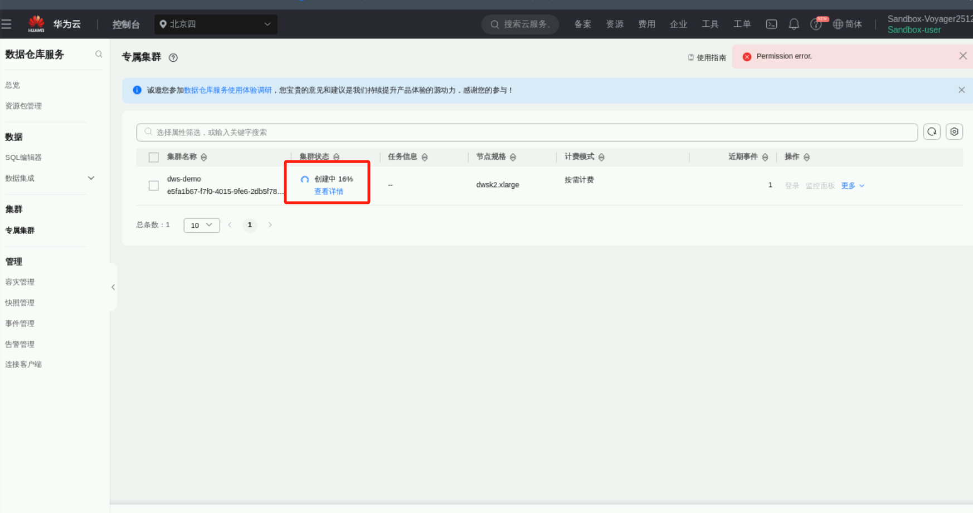Open the 资源 menu
973x513 pixels.
615,24
